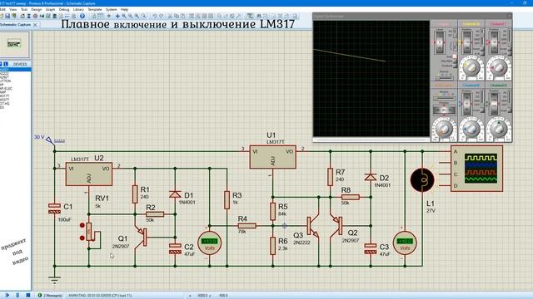The image size is (533, 299).
Task: Close the Schematic Capture tab
Action: (35, 25)
